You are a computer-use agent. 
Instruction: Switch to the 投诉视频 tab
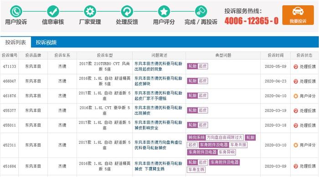[x=46, y=42]
